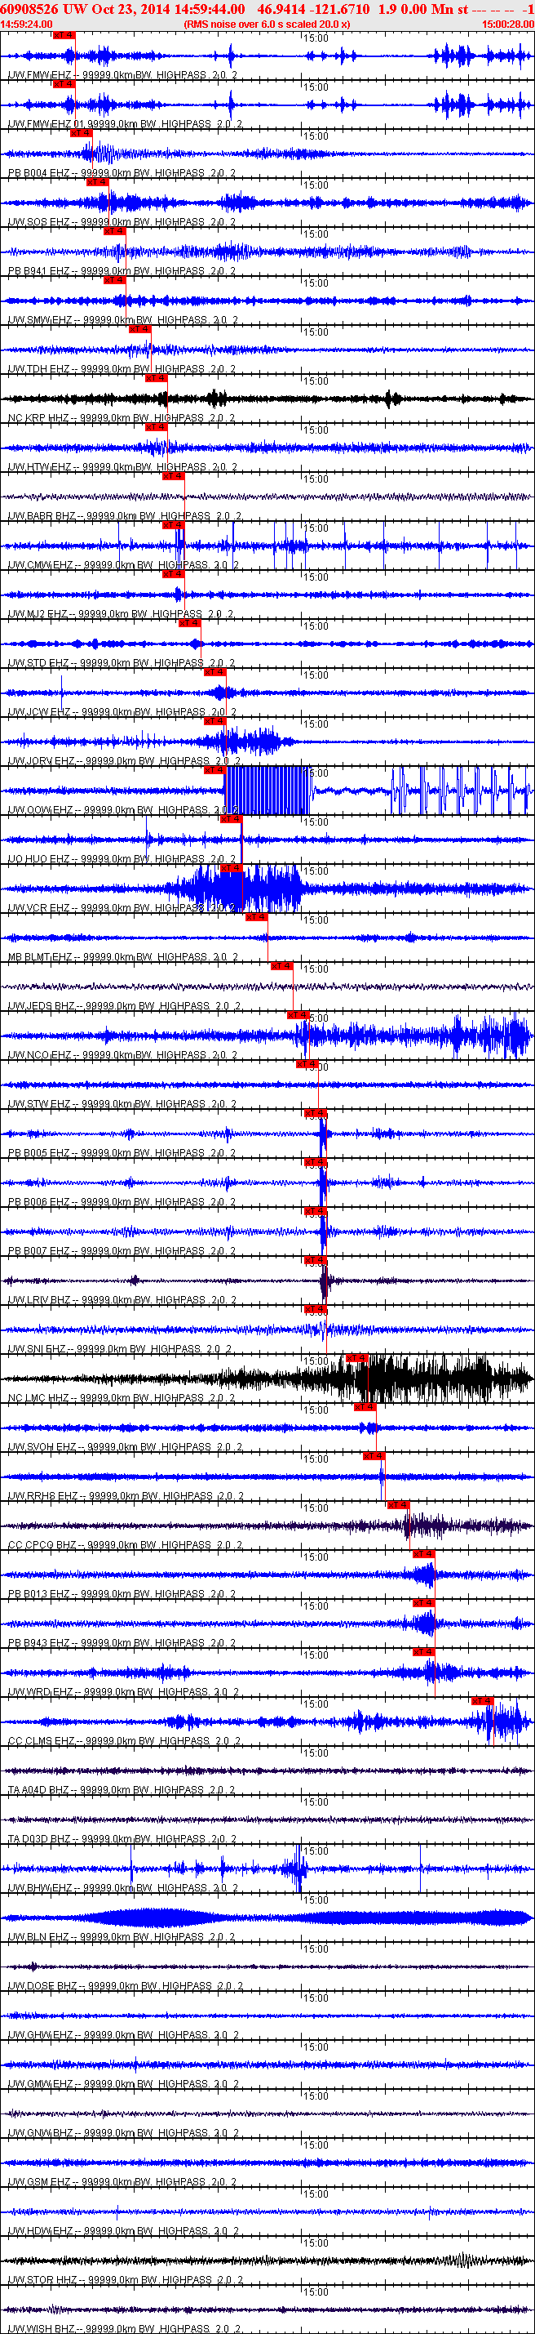Select the UW.LRIV.BHZ station label
Viewport: 535px width, 2334px height.
[x=122, y=1299]
